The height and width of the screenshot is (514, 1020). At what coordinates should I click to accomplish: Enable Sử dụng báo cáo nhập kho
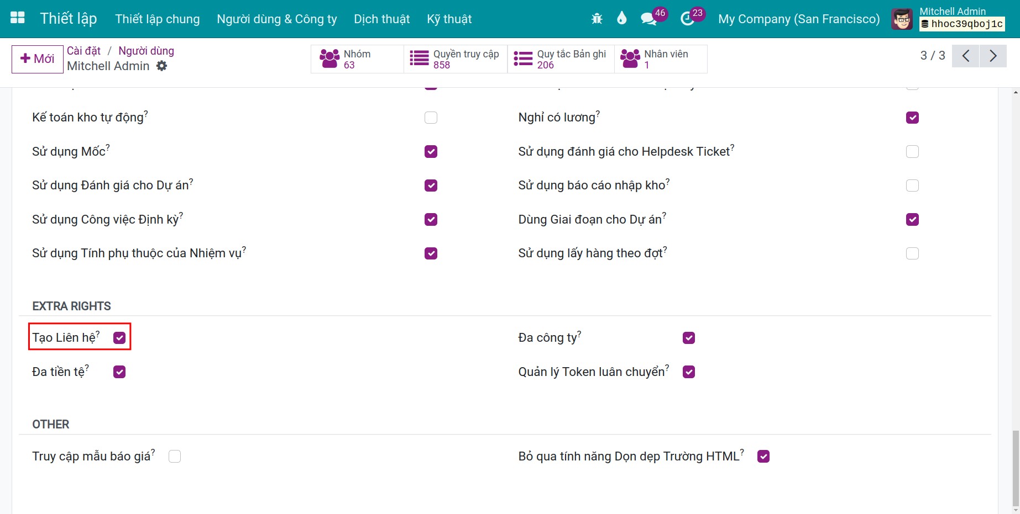912,186
